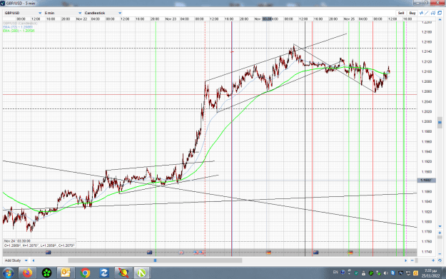446x279 pixels.
Task: Click the price axis slider handle
Action: pyautogui.click(x=440, y=123)
